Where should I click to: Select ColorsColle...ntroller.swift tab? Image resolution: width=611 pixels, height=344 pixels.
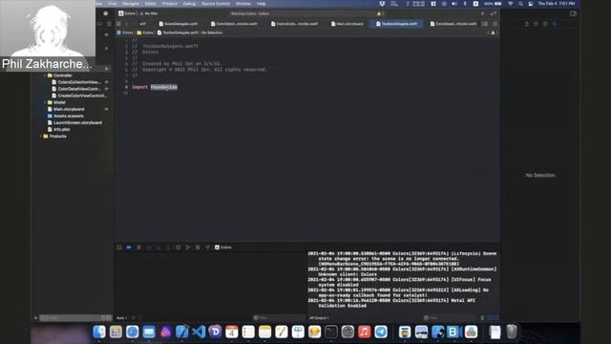[295, 24]
